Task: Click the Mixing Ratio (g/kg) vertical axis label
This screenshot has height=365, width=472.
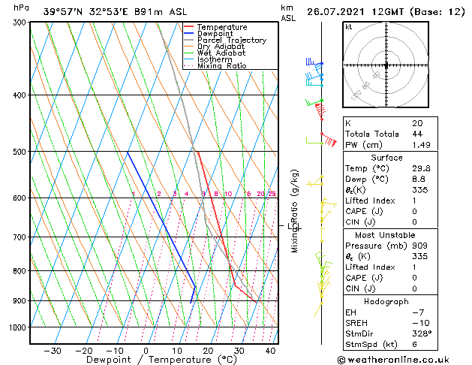Action: coord(294,211)
